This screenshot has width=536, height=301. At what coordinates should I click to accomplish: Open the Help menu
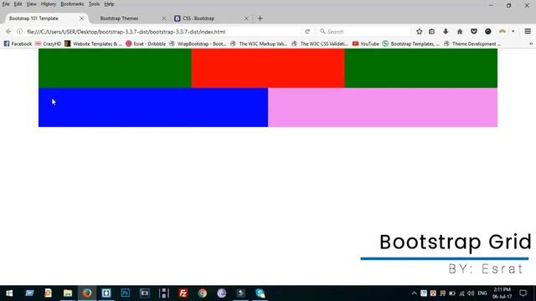(x=109, y=4)
